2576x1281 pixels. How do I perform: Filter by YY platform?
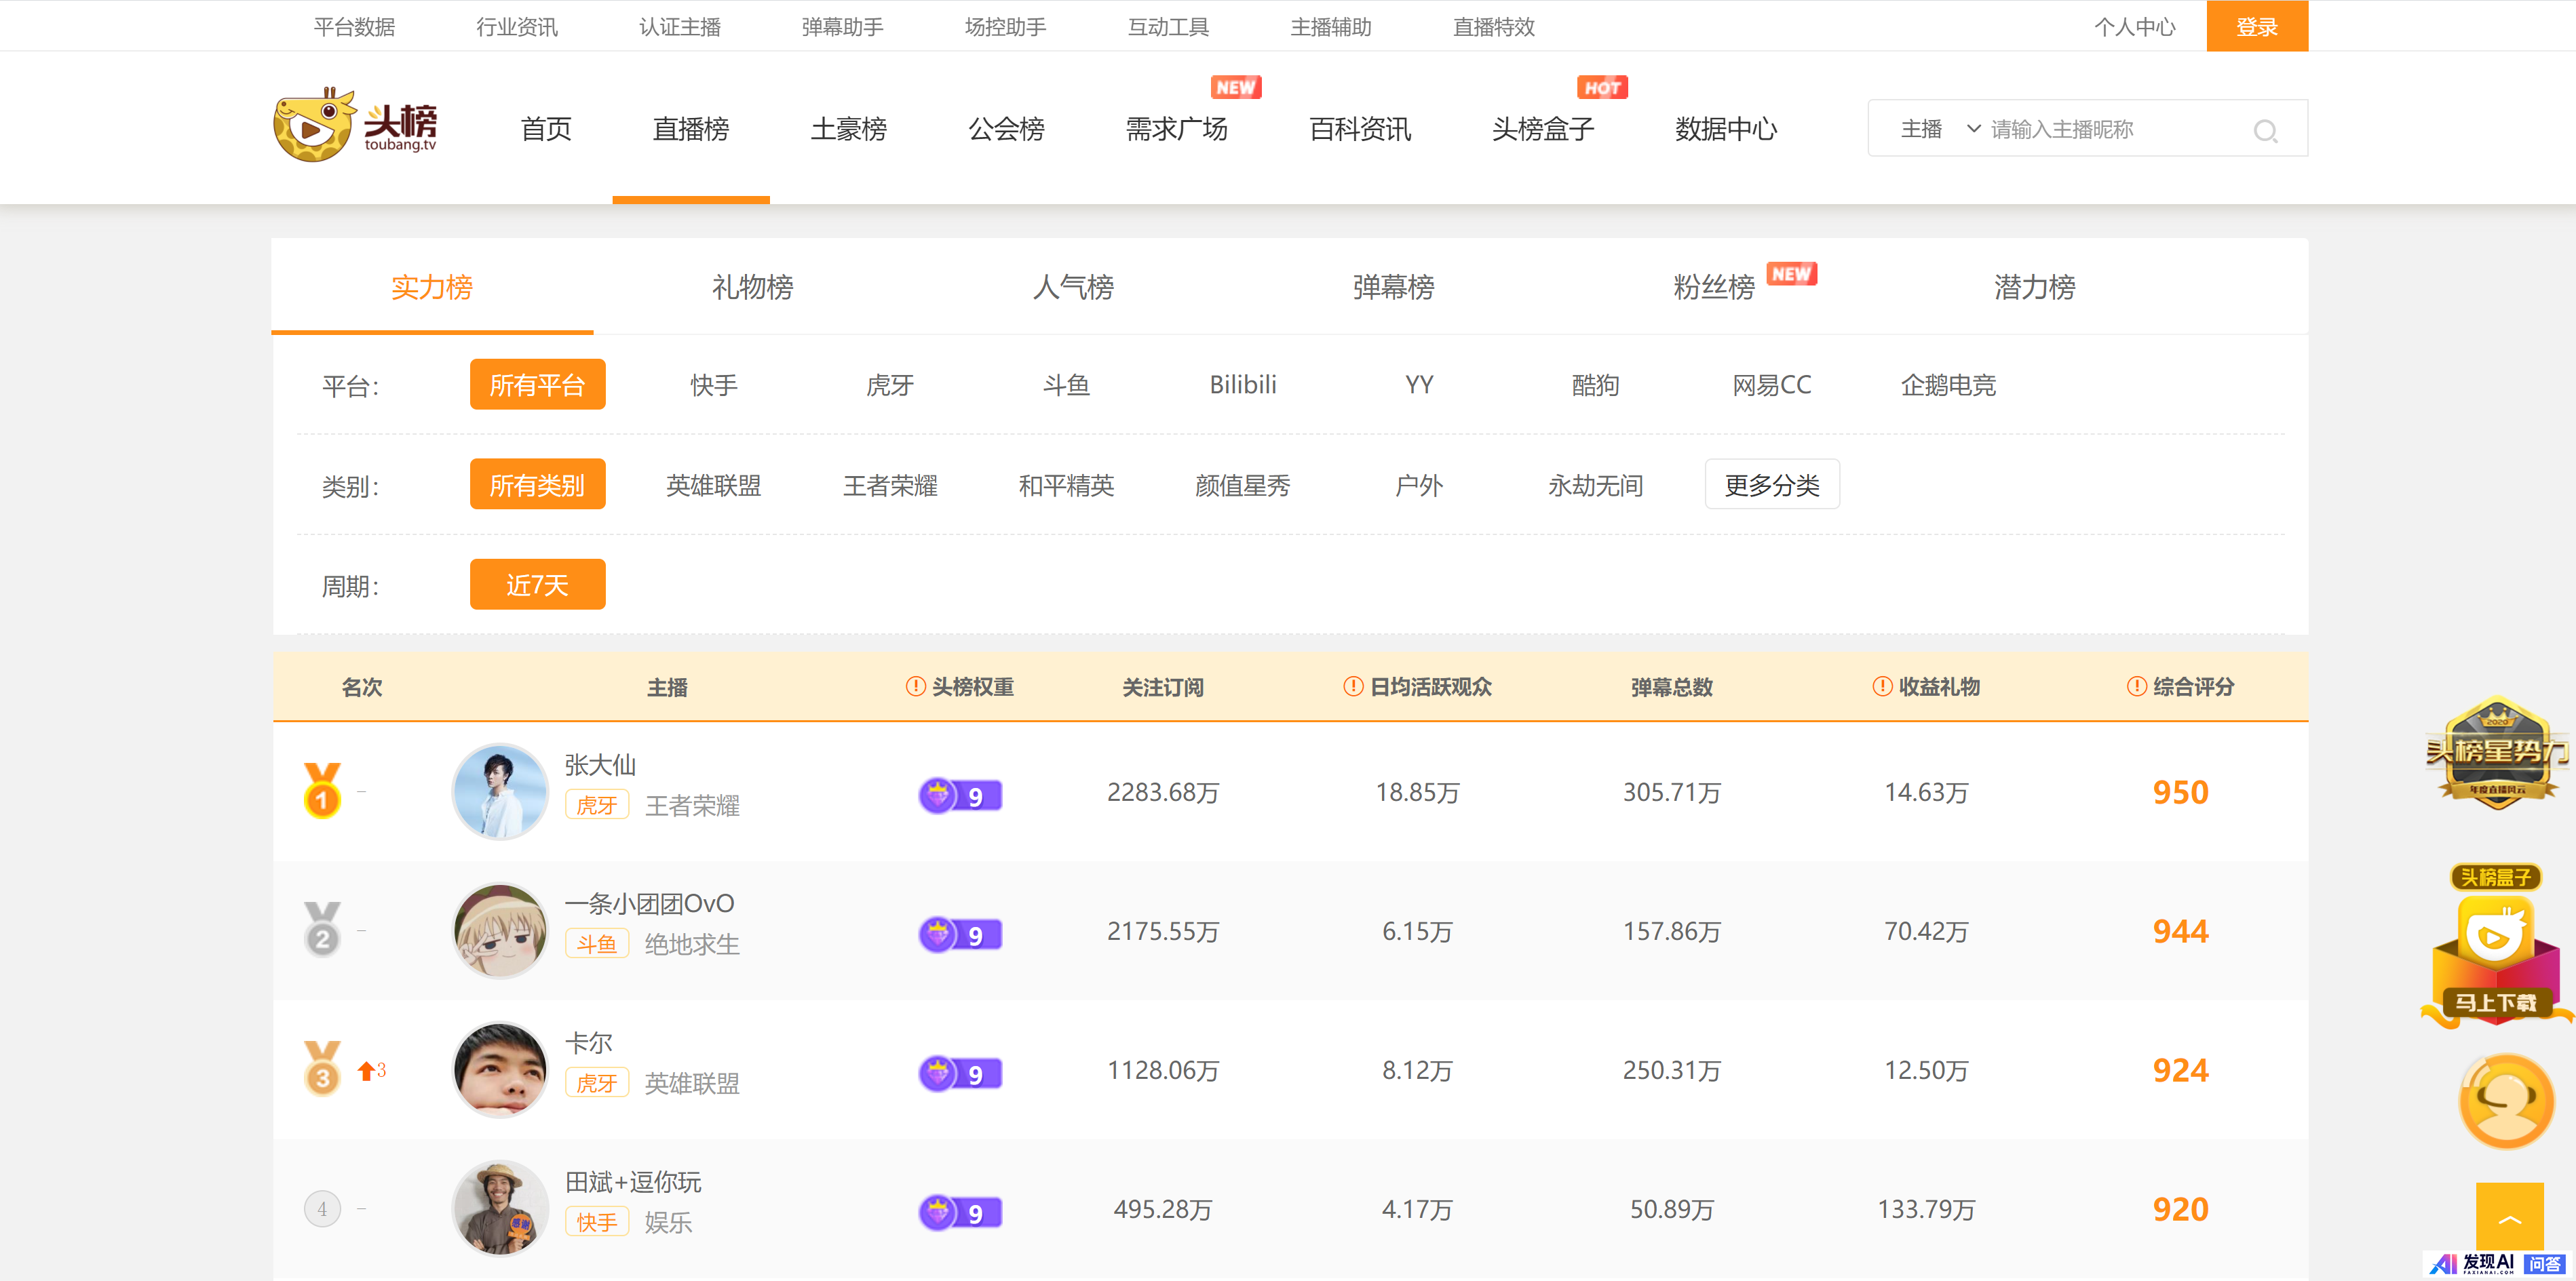click(x=1419, y=385)
